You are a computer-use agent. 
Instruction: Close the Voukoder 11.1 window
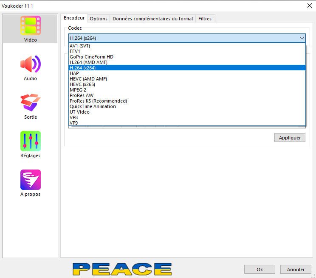coord(310,6)
